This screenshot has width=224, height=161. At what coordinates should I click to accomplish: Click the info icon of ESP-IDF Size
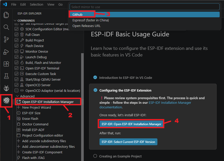point(19,113)
